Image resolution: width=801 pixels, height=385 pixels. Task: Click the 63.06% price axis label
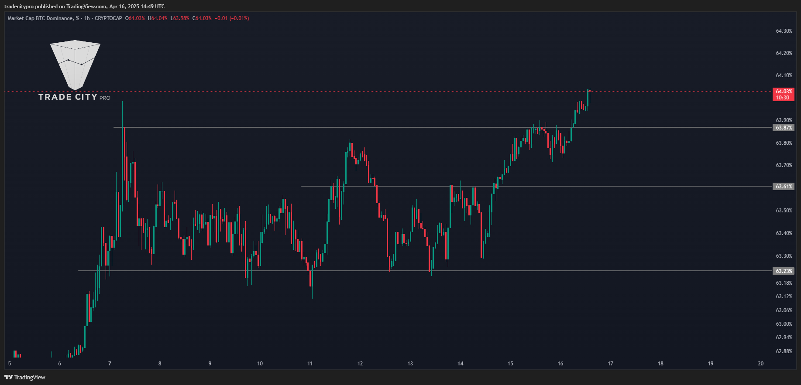(x=784, y=310)
